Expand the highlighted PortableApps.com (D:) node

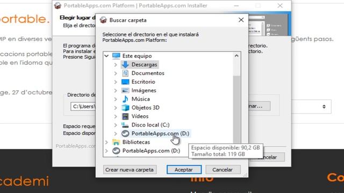click(x=116, y=133)
